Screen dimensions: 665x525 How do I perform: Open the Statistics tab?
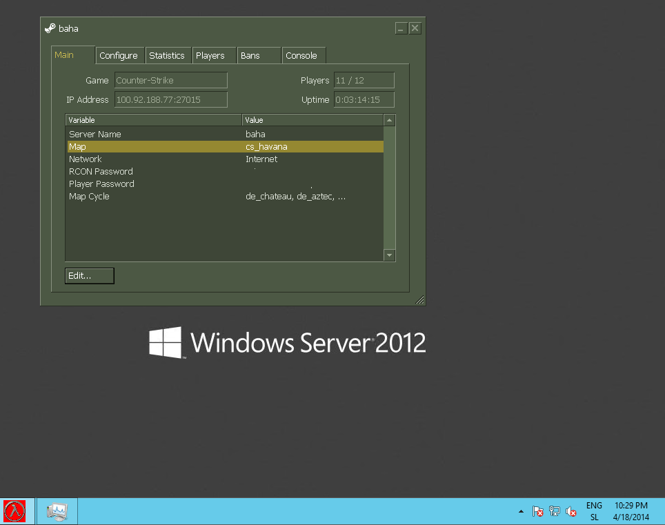168,56
